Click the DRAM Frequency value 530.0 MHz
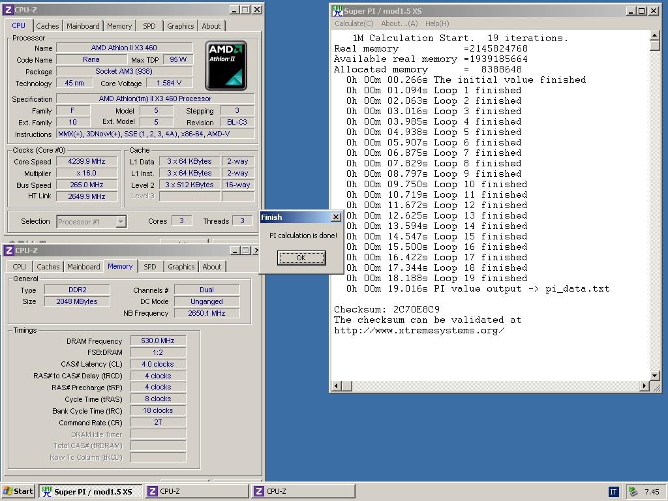 coord(158,341)
